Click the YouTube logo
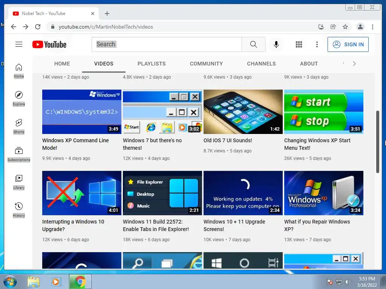Screen dimensions: 386x289 coord(49,44)
